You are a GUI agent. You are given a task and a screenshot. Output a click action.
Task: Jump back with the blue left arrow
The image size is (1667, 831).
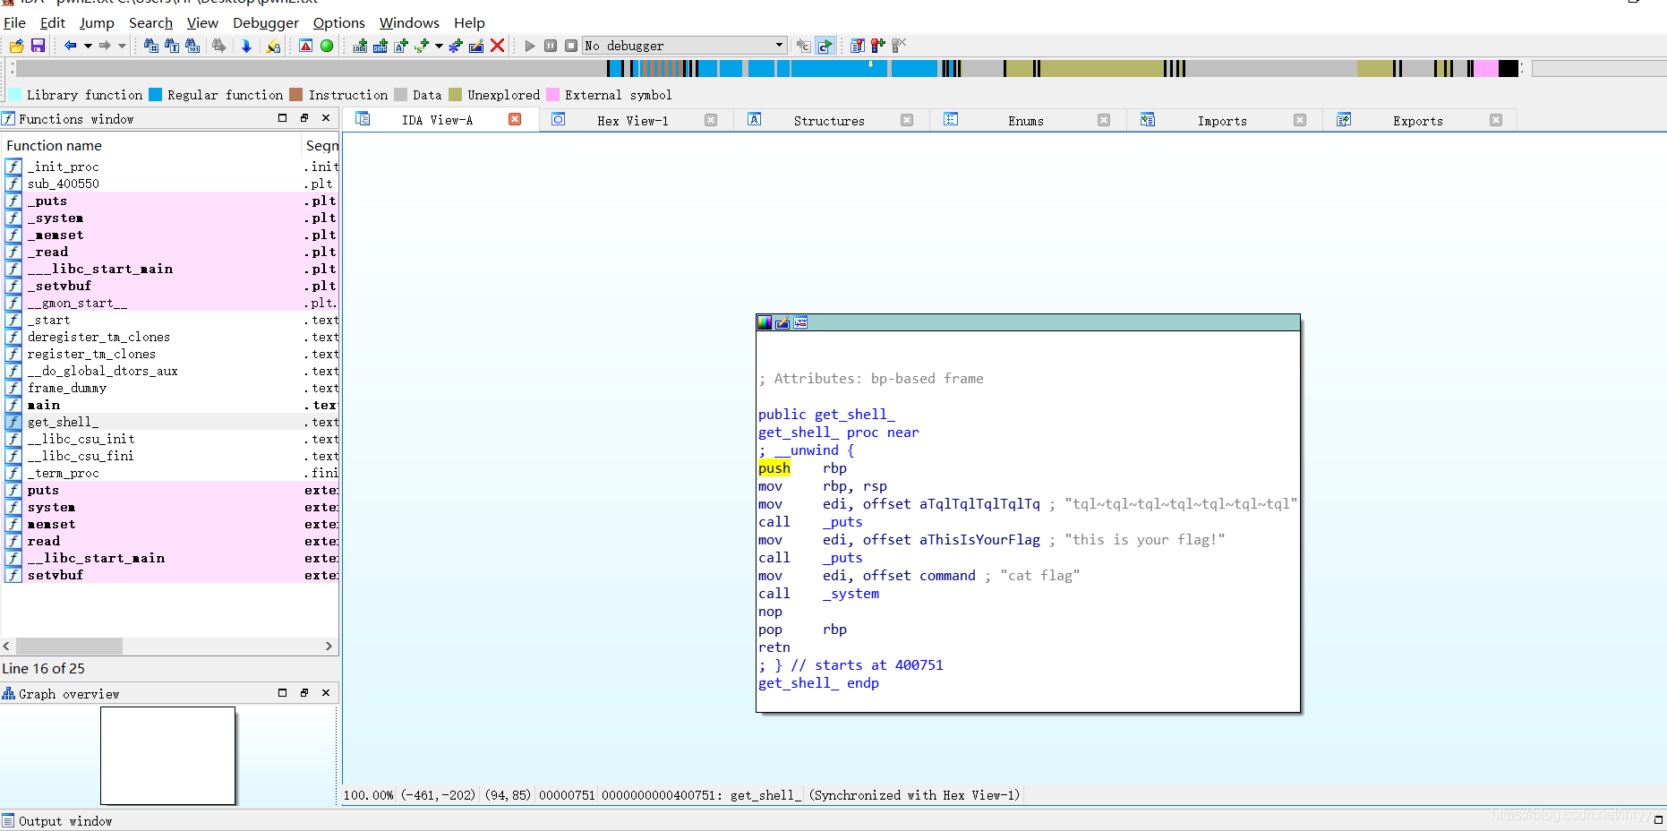tap(70, 46)
